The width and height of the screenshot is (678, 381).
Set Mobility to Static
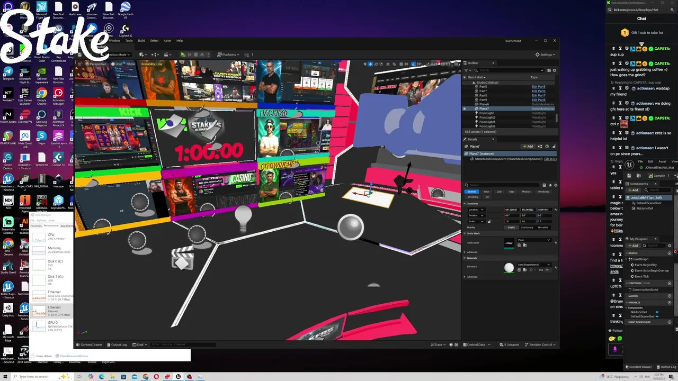pos(511,228)
